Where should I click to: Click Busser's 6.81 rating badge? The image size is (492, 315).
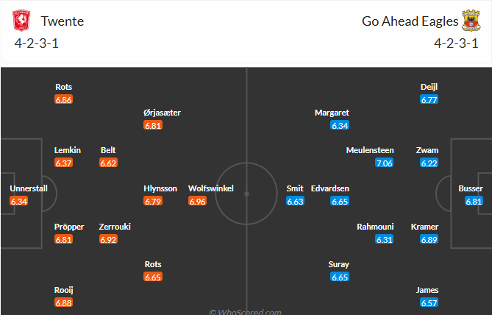(x=474, y=201)
